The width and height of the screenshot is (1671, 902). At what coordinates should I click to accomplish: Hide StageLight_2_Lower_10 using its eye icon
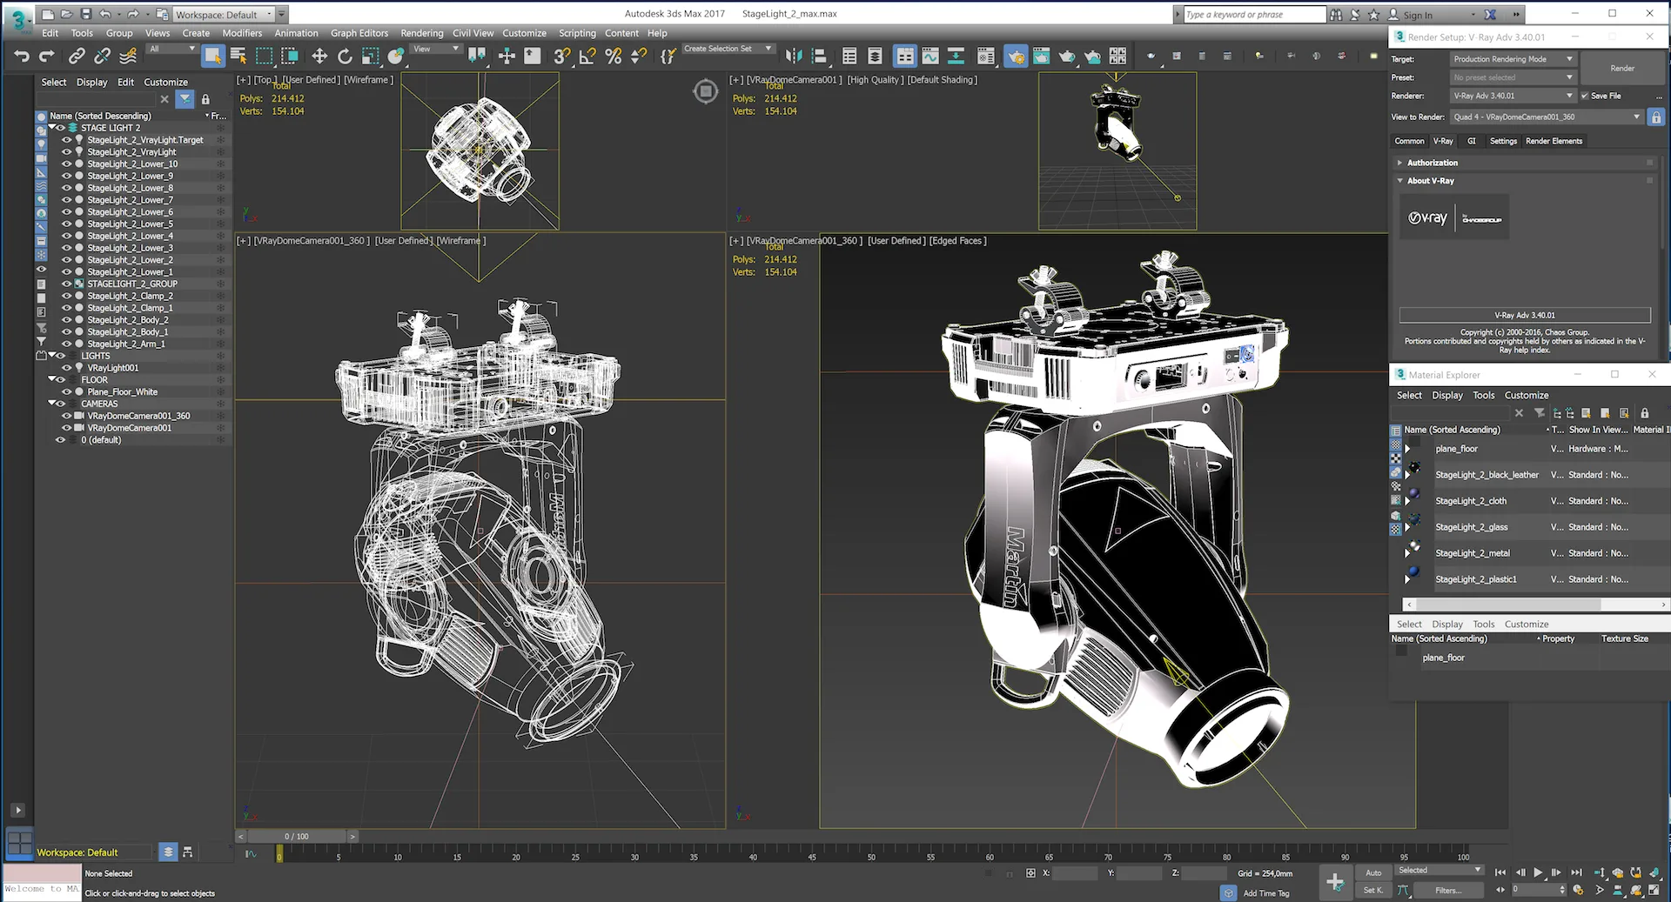click(x=66, y=164)
